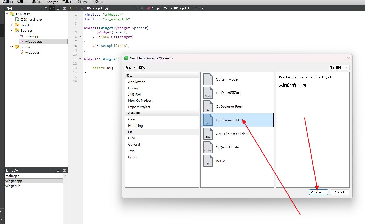Select widget.cpp in the open documents list

click(x=34, y=181)
